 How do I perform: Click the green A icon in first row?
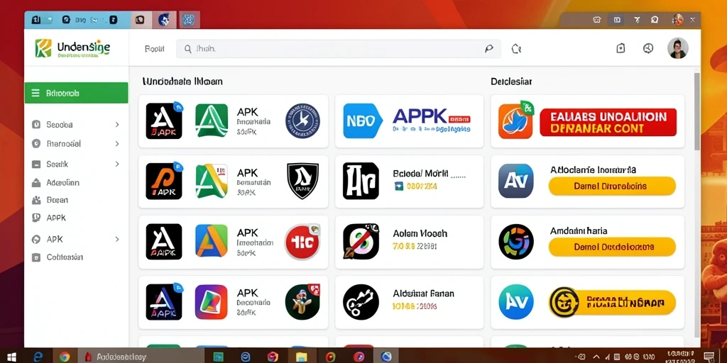pyautogui.click(x=212, y=121)
